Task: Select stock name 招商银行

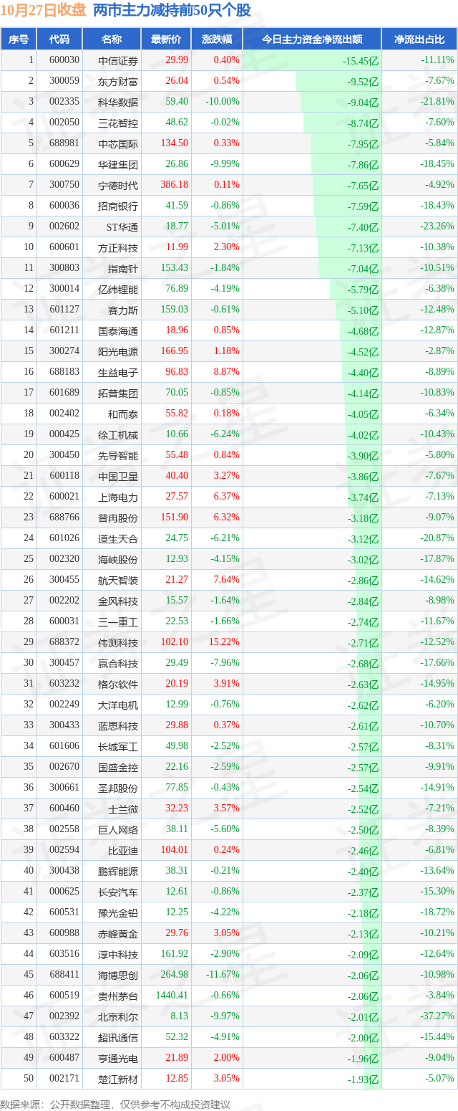Action: coord(118,206)
